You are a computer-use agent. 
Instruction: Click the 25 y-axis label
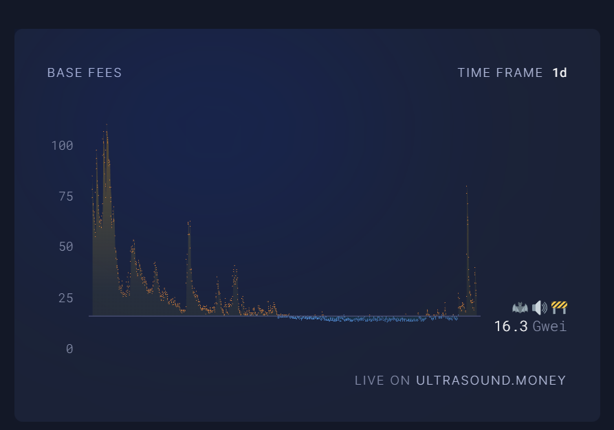tap(66, 298)
